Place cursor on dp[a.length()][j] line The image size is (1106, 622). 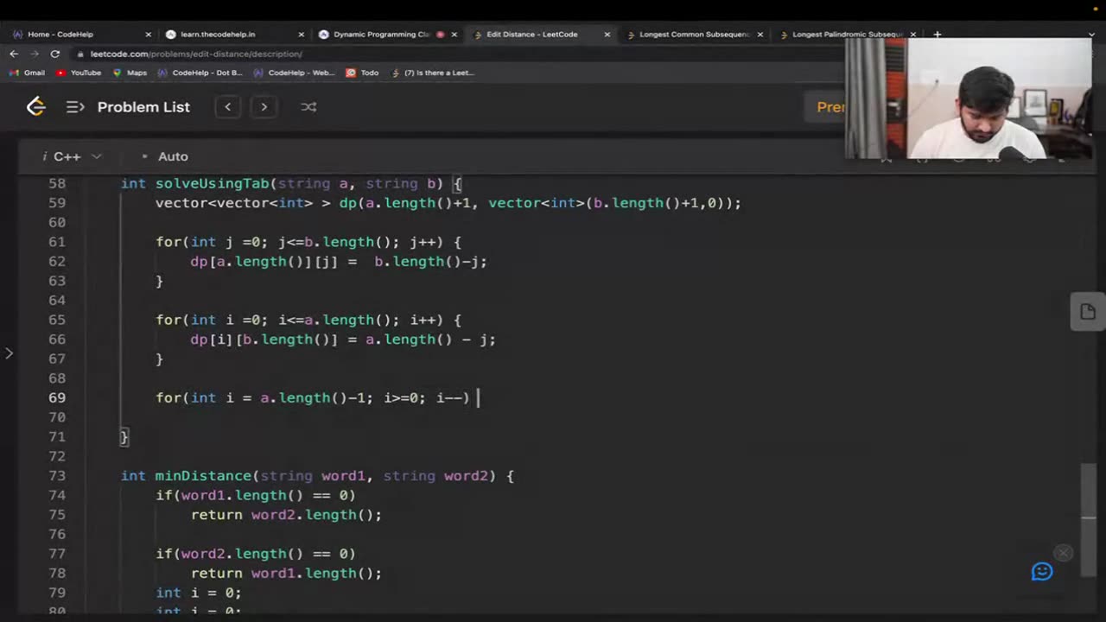339,262
